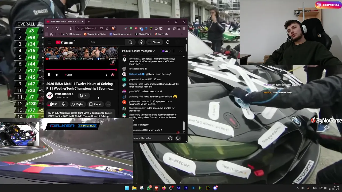The image size is (342, 192).
Task: Go back in the browser history
Action: 47,28
